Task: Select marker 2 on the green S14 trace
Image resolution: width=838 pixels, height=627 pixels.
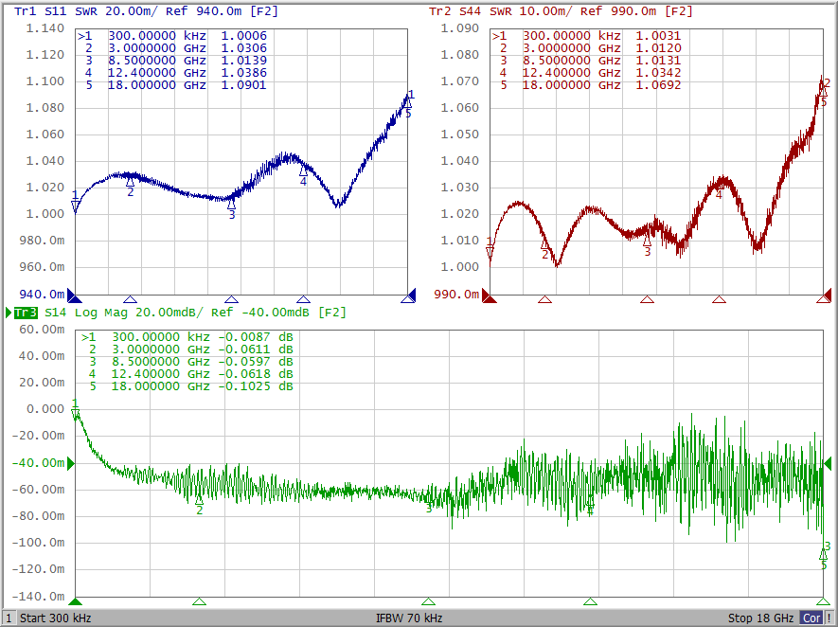Action: pos(199,500)
